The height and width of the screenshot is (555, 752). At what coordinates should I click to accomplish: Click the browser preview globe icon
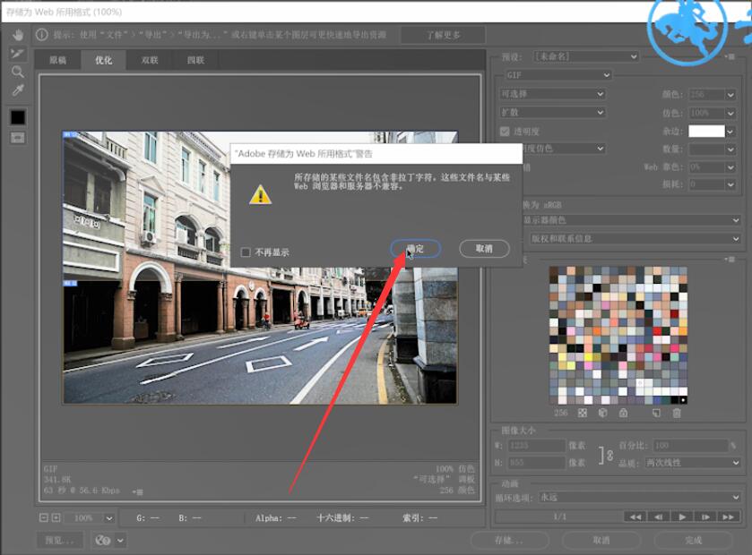103,540
